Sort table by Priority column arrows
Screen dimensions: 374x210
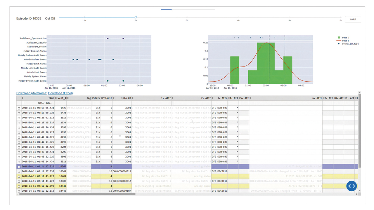101,98
